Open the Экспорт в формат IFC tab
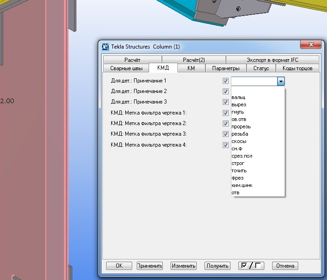 coord(272,60)
